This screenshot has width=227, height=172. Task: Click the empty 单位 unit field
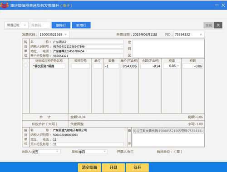tap(97, 66)
